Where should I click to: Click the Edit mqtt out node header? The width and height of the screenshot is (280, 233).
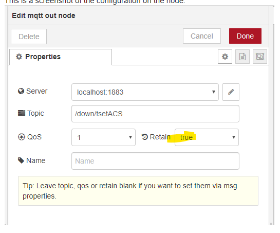click(x=44, y=15)
